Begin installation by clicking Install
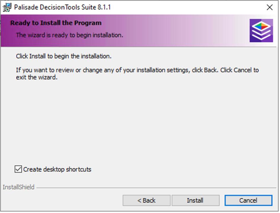Viewport: 280px width, 213px height. [195, 200]
